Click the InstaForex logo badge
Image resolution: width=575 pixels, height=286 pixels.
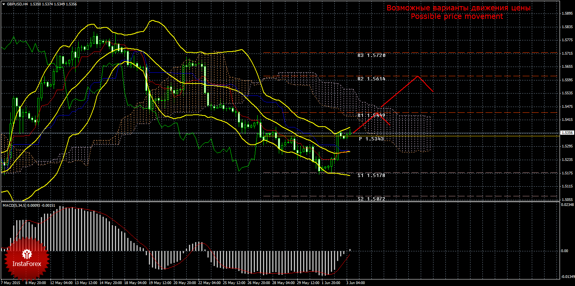pyautogui.click(x=27, y=258)
